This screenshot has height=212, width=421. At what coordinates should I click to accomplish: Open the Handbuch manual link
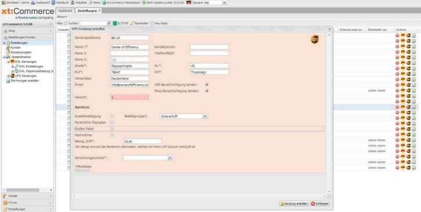60,2
